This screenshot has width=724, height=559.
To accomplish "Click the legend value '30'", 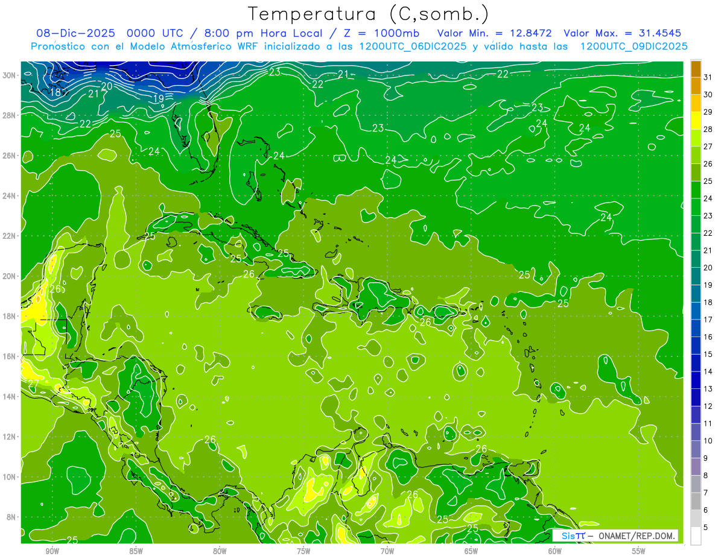I will [708, 95].
